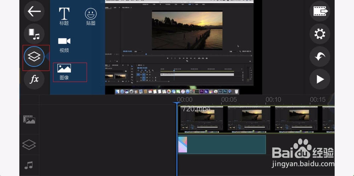This screenshot has height=176, width=354.
Task: Choose the 贴图 sticker option
Action: (91, 17)
